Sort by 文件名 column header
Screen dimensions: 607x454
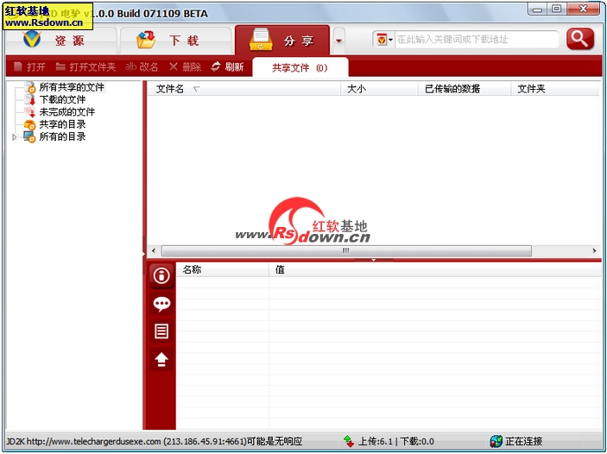click(243, 89)
